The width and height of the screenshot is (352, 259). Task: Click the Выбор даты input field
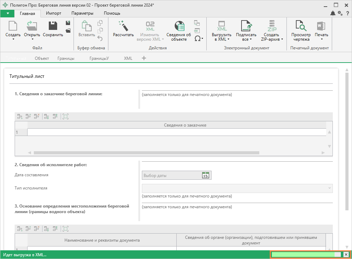[171, 176]
